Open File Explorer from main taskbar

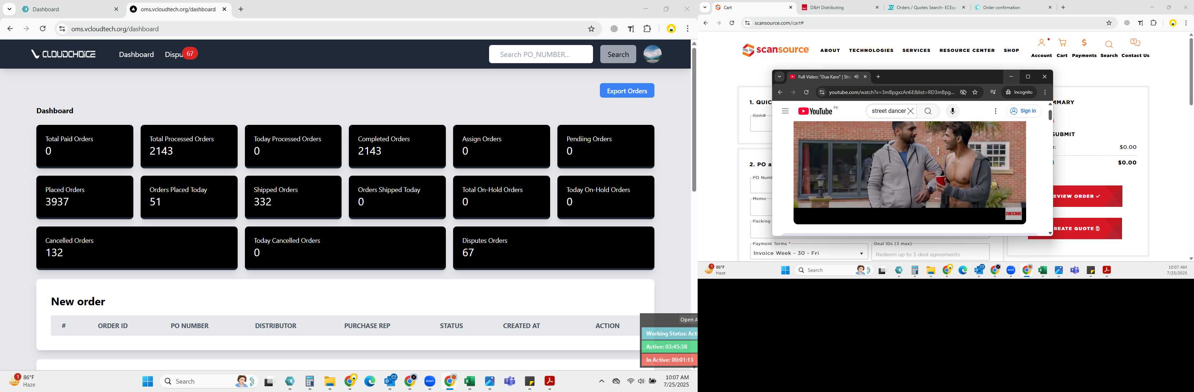coord(330,381)
